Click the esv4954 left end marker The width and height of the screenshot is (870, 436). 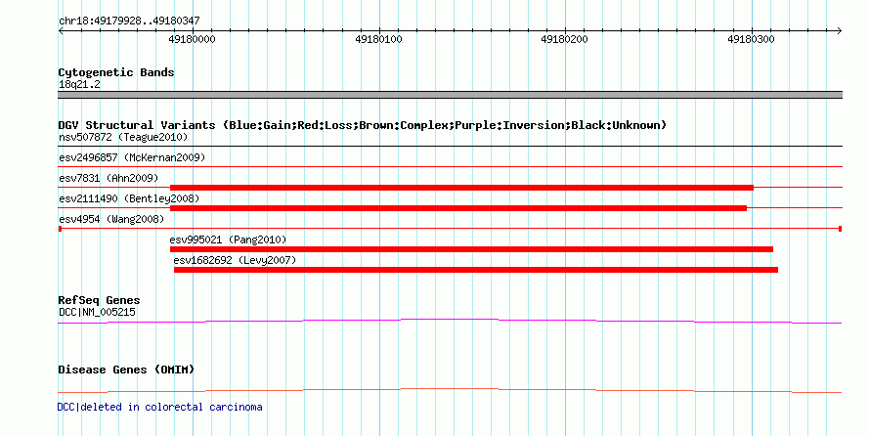(x=60, y=229)
